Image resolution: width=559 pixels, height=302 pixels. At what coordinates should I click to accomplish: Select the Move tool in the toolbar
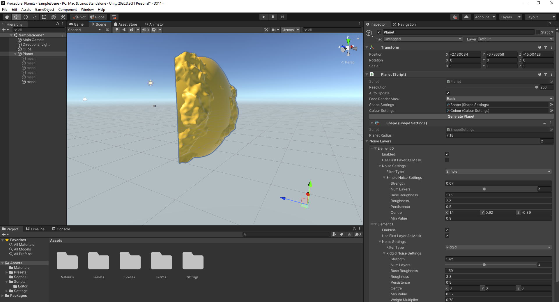click(16, 17)
